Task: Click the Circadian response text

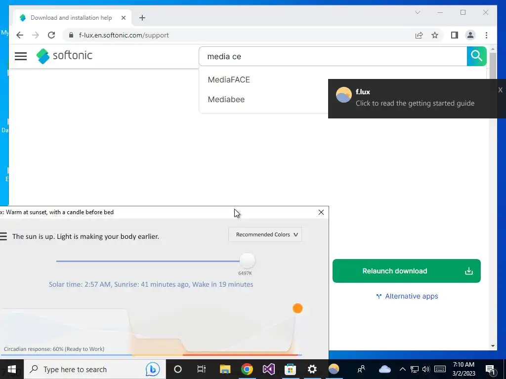Action: (54, 349)
